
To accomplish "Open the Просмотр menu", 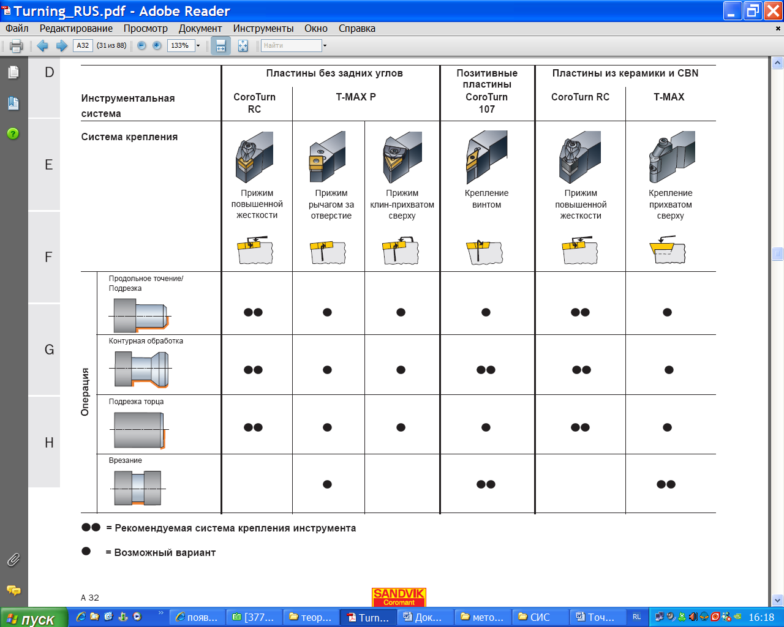I will coord(145,28).
